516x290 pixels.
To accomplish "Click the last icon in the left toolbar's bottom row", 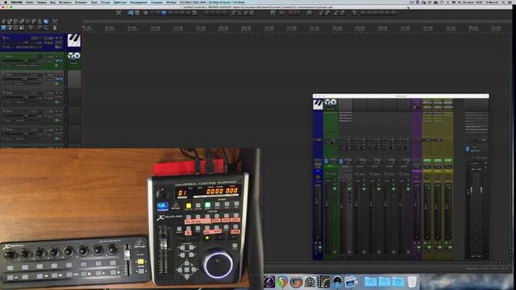I will (55, 28).
